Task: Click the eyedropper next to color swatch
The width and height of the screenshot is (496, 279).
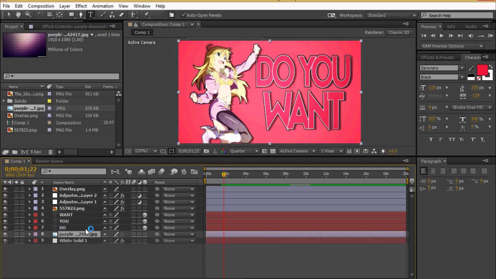Action: point(471,68)
